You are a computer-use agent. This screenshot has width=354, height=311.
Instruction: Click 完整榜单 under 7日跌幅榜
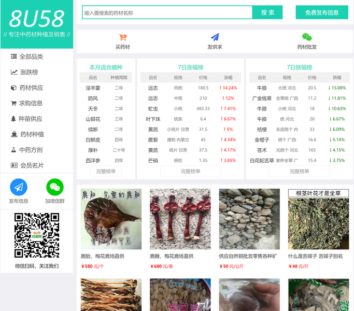point(299,171)
